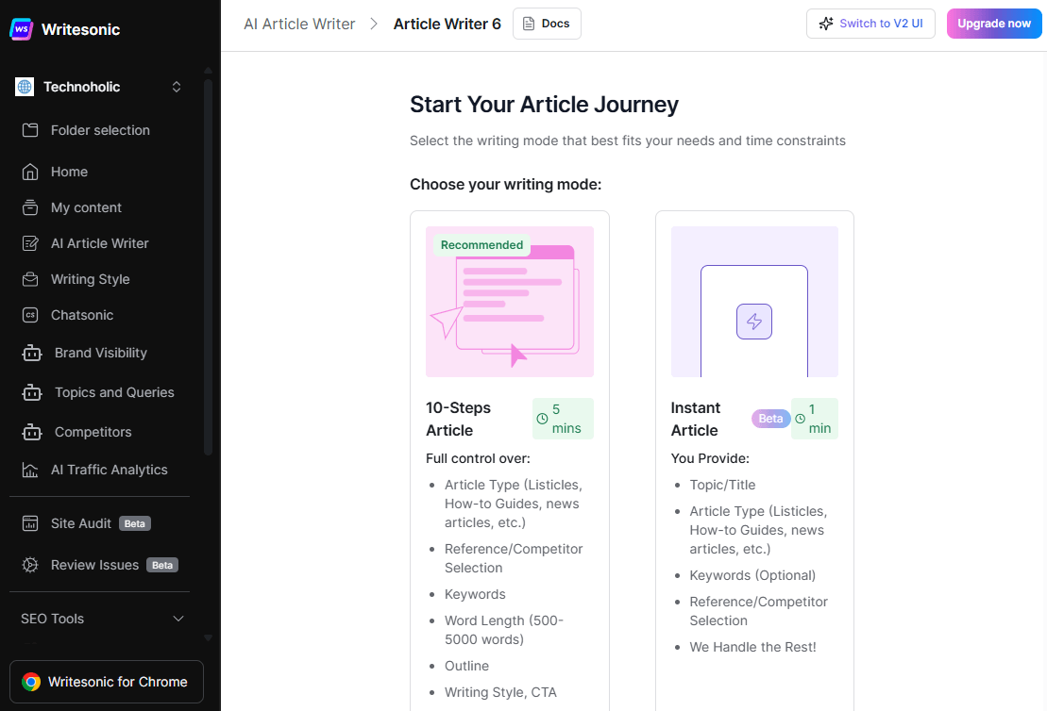Click the sidebar vertical scrollbar
Image resolution: width=1047 pixels, height=711 pixels.
coord(208,267)
